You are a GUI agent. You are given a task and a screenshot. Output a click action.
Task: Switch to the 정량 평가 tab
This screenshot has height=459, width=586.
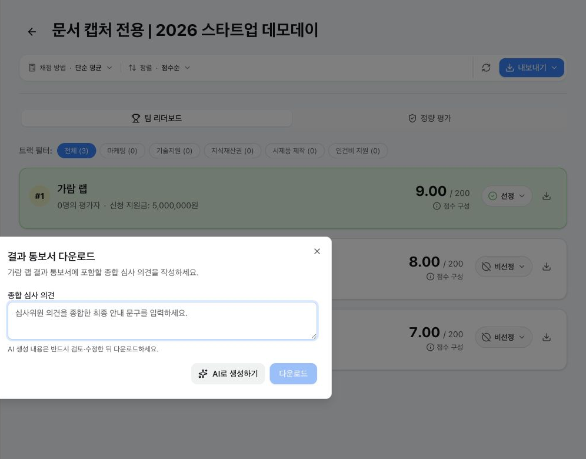(429, 118)
